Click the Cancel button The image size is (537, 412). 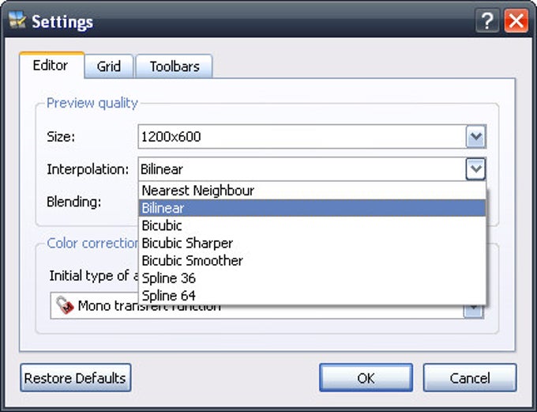tap(470, 378)
